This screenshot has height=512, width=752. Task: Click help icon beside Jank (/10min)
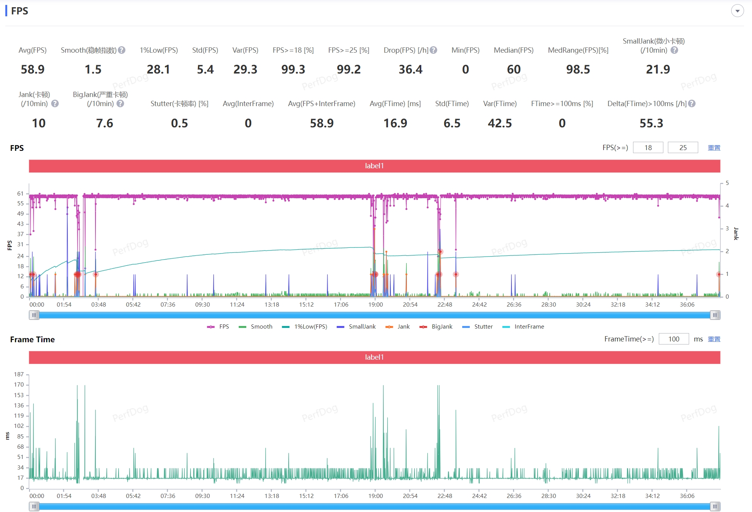tap(55, 103)
